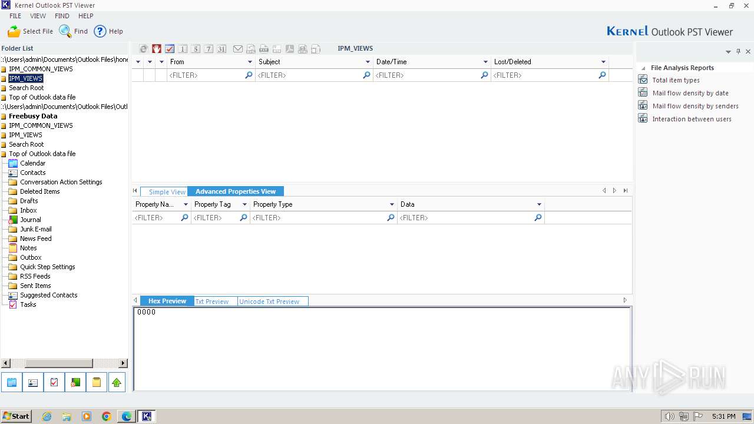The image size is (754, 424).
Task: Select the 5-day calendar view icon
Action: (196, 49)
